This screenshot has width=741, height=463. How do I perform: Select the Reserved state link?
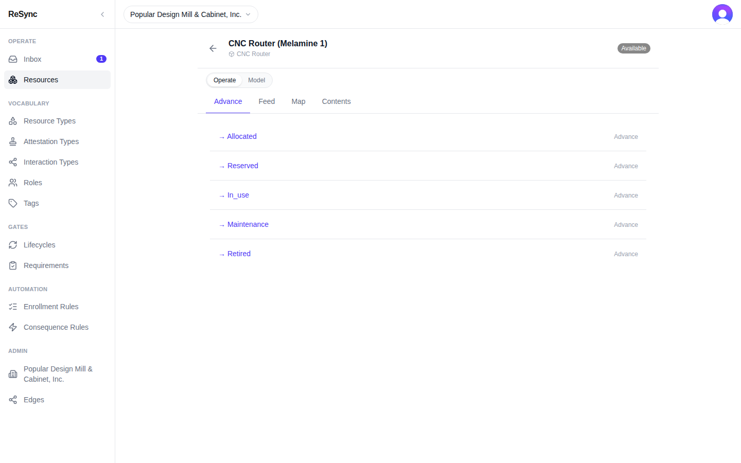pos(238,166)
